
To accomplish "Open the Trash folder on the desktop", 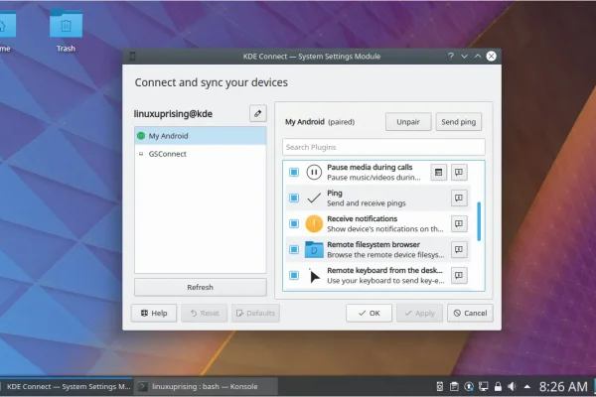I will 66,31.
